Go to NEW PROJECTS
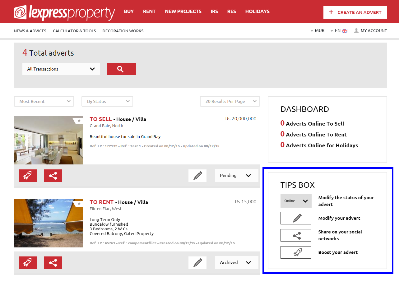The height and width of the screenshot is (281, 399). pyautogui.click(x=183, y=12)
